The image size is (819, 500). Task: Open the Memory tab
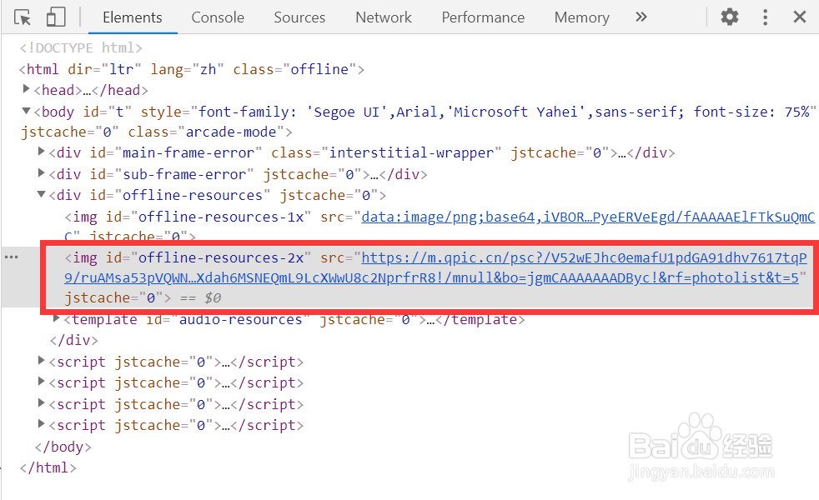(x=582, y=17)
